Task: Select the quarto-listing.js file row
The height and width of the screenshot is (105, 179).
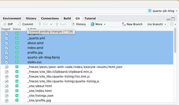Action: click(87, 81)
